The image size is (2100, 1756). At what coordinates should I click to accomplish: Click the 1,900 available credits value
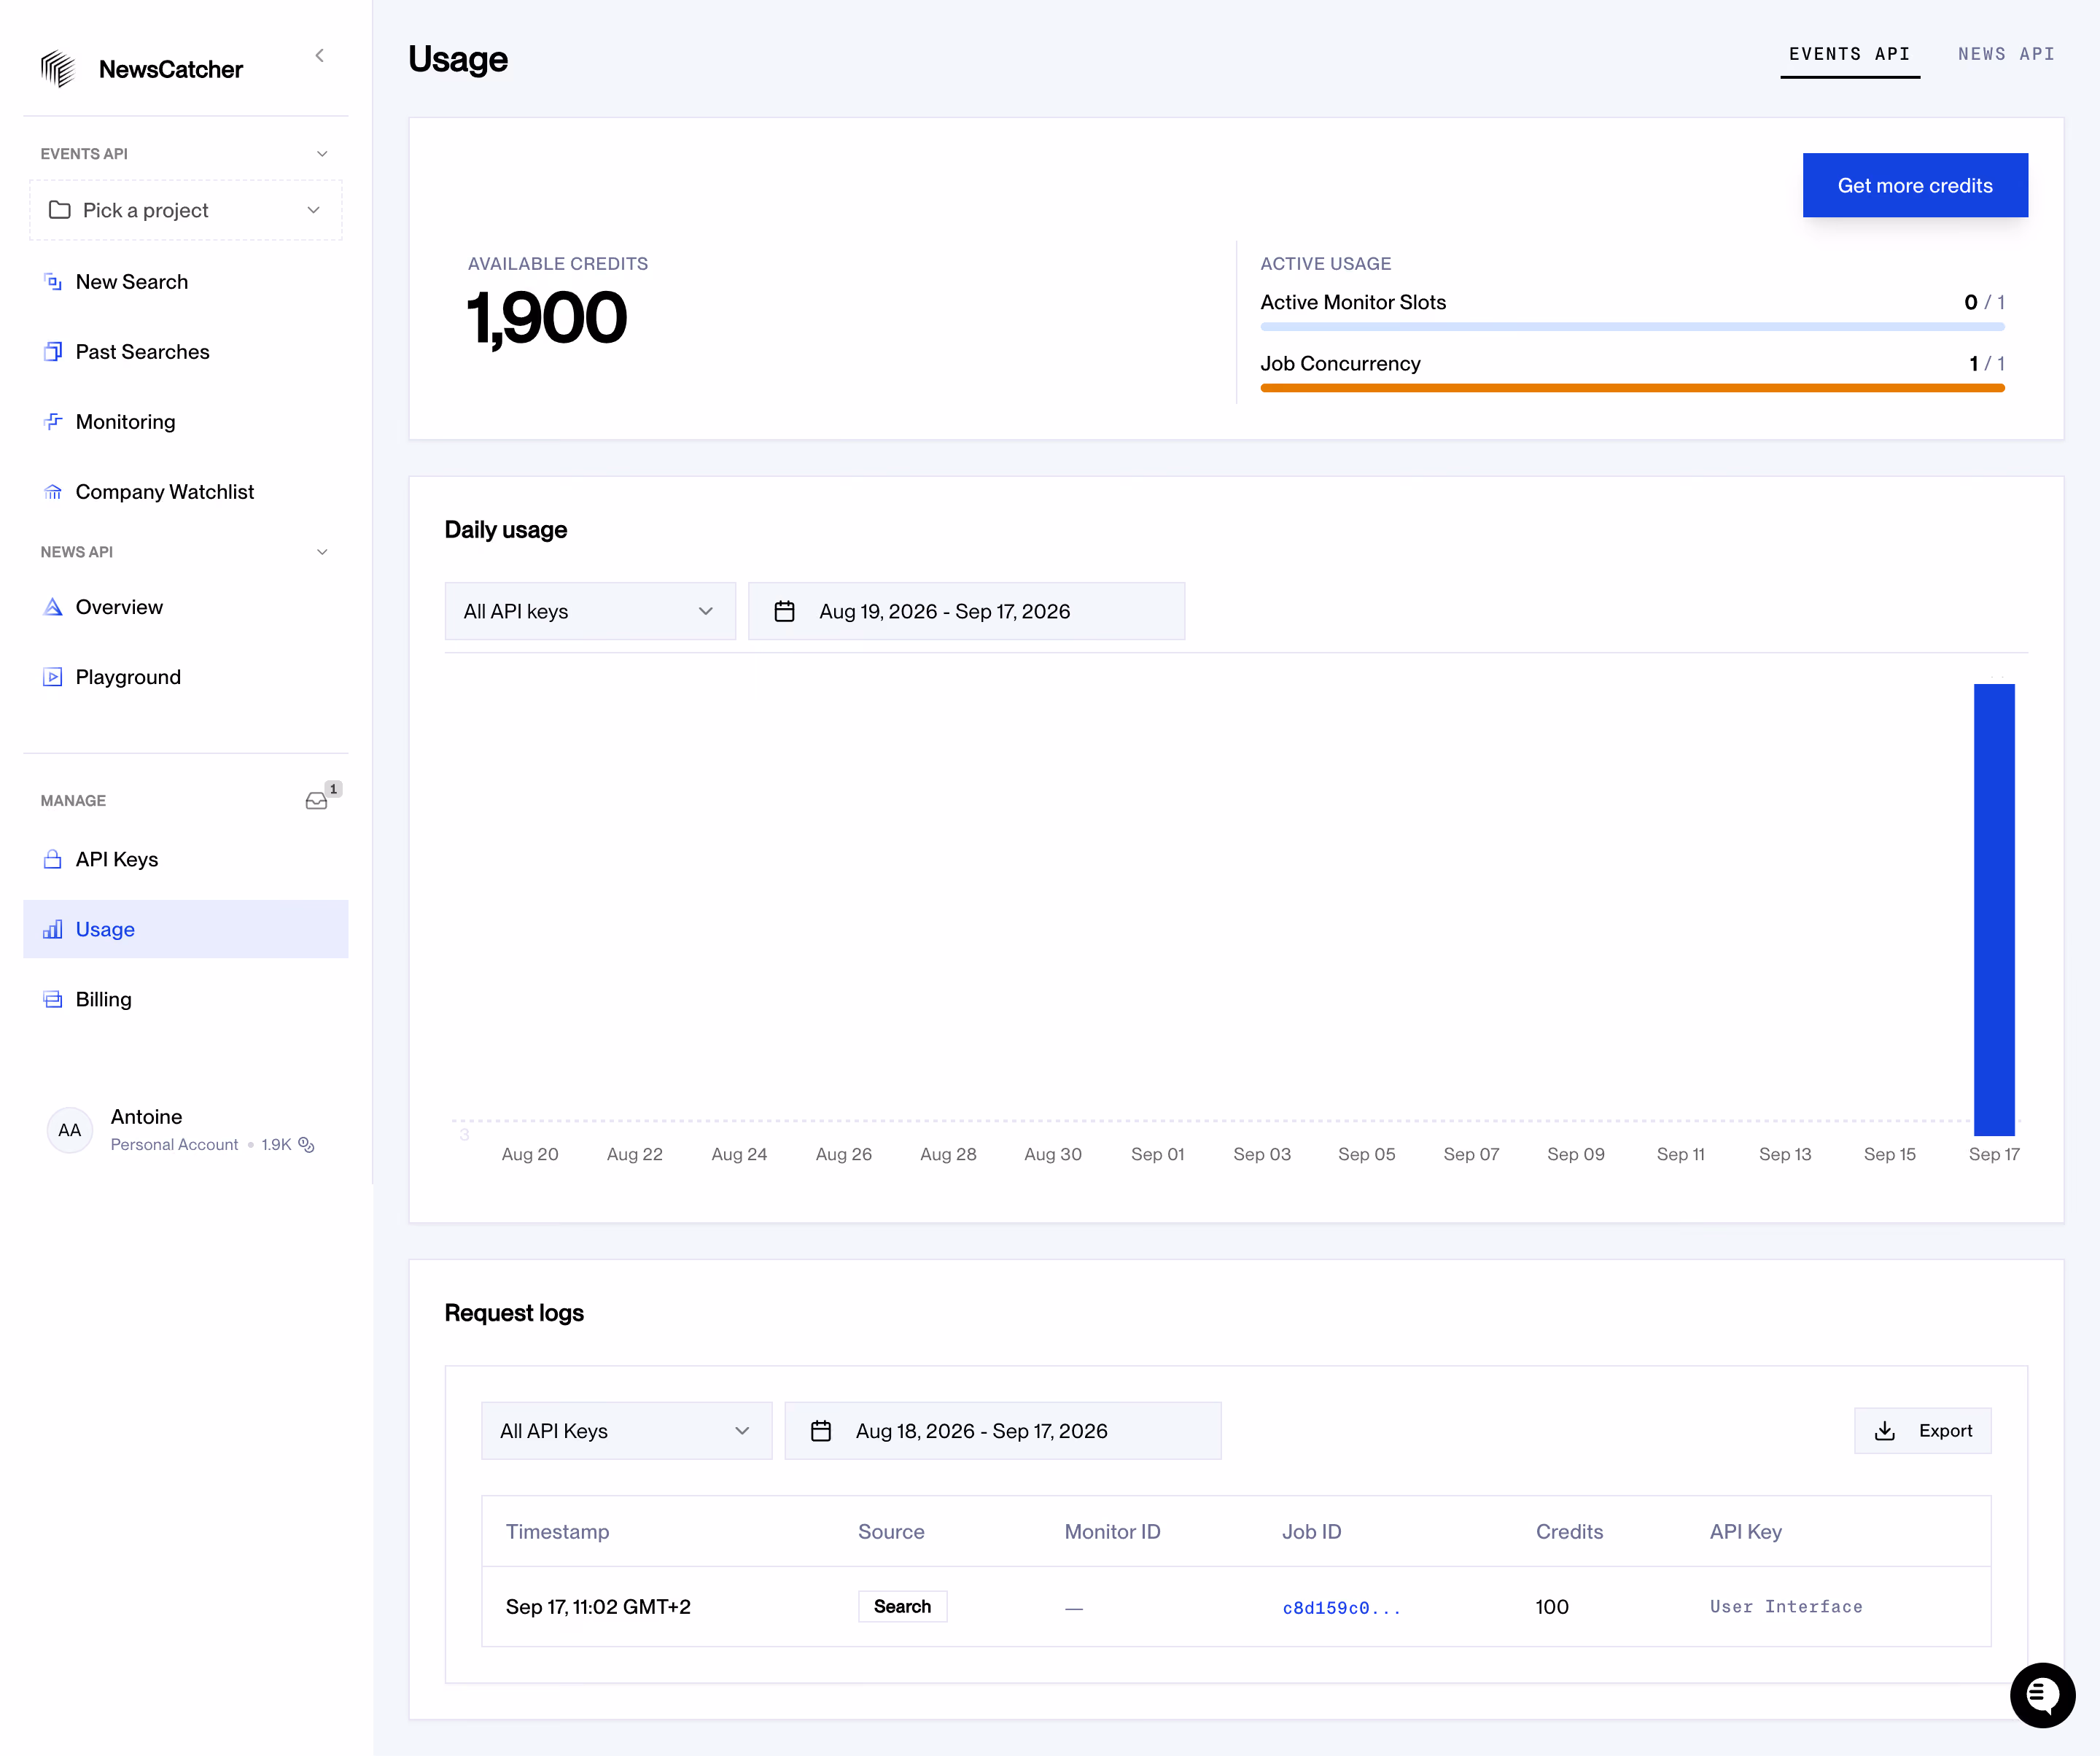(x=547, y=319)
